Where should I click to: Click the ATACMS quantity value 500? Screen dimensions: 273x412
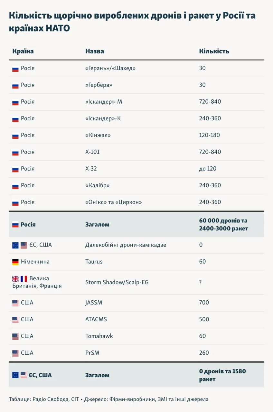click(204, 319)
